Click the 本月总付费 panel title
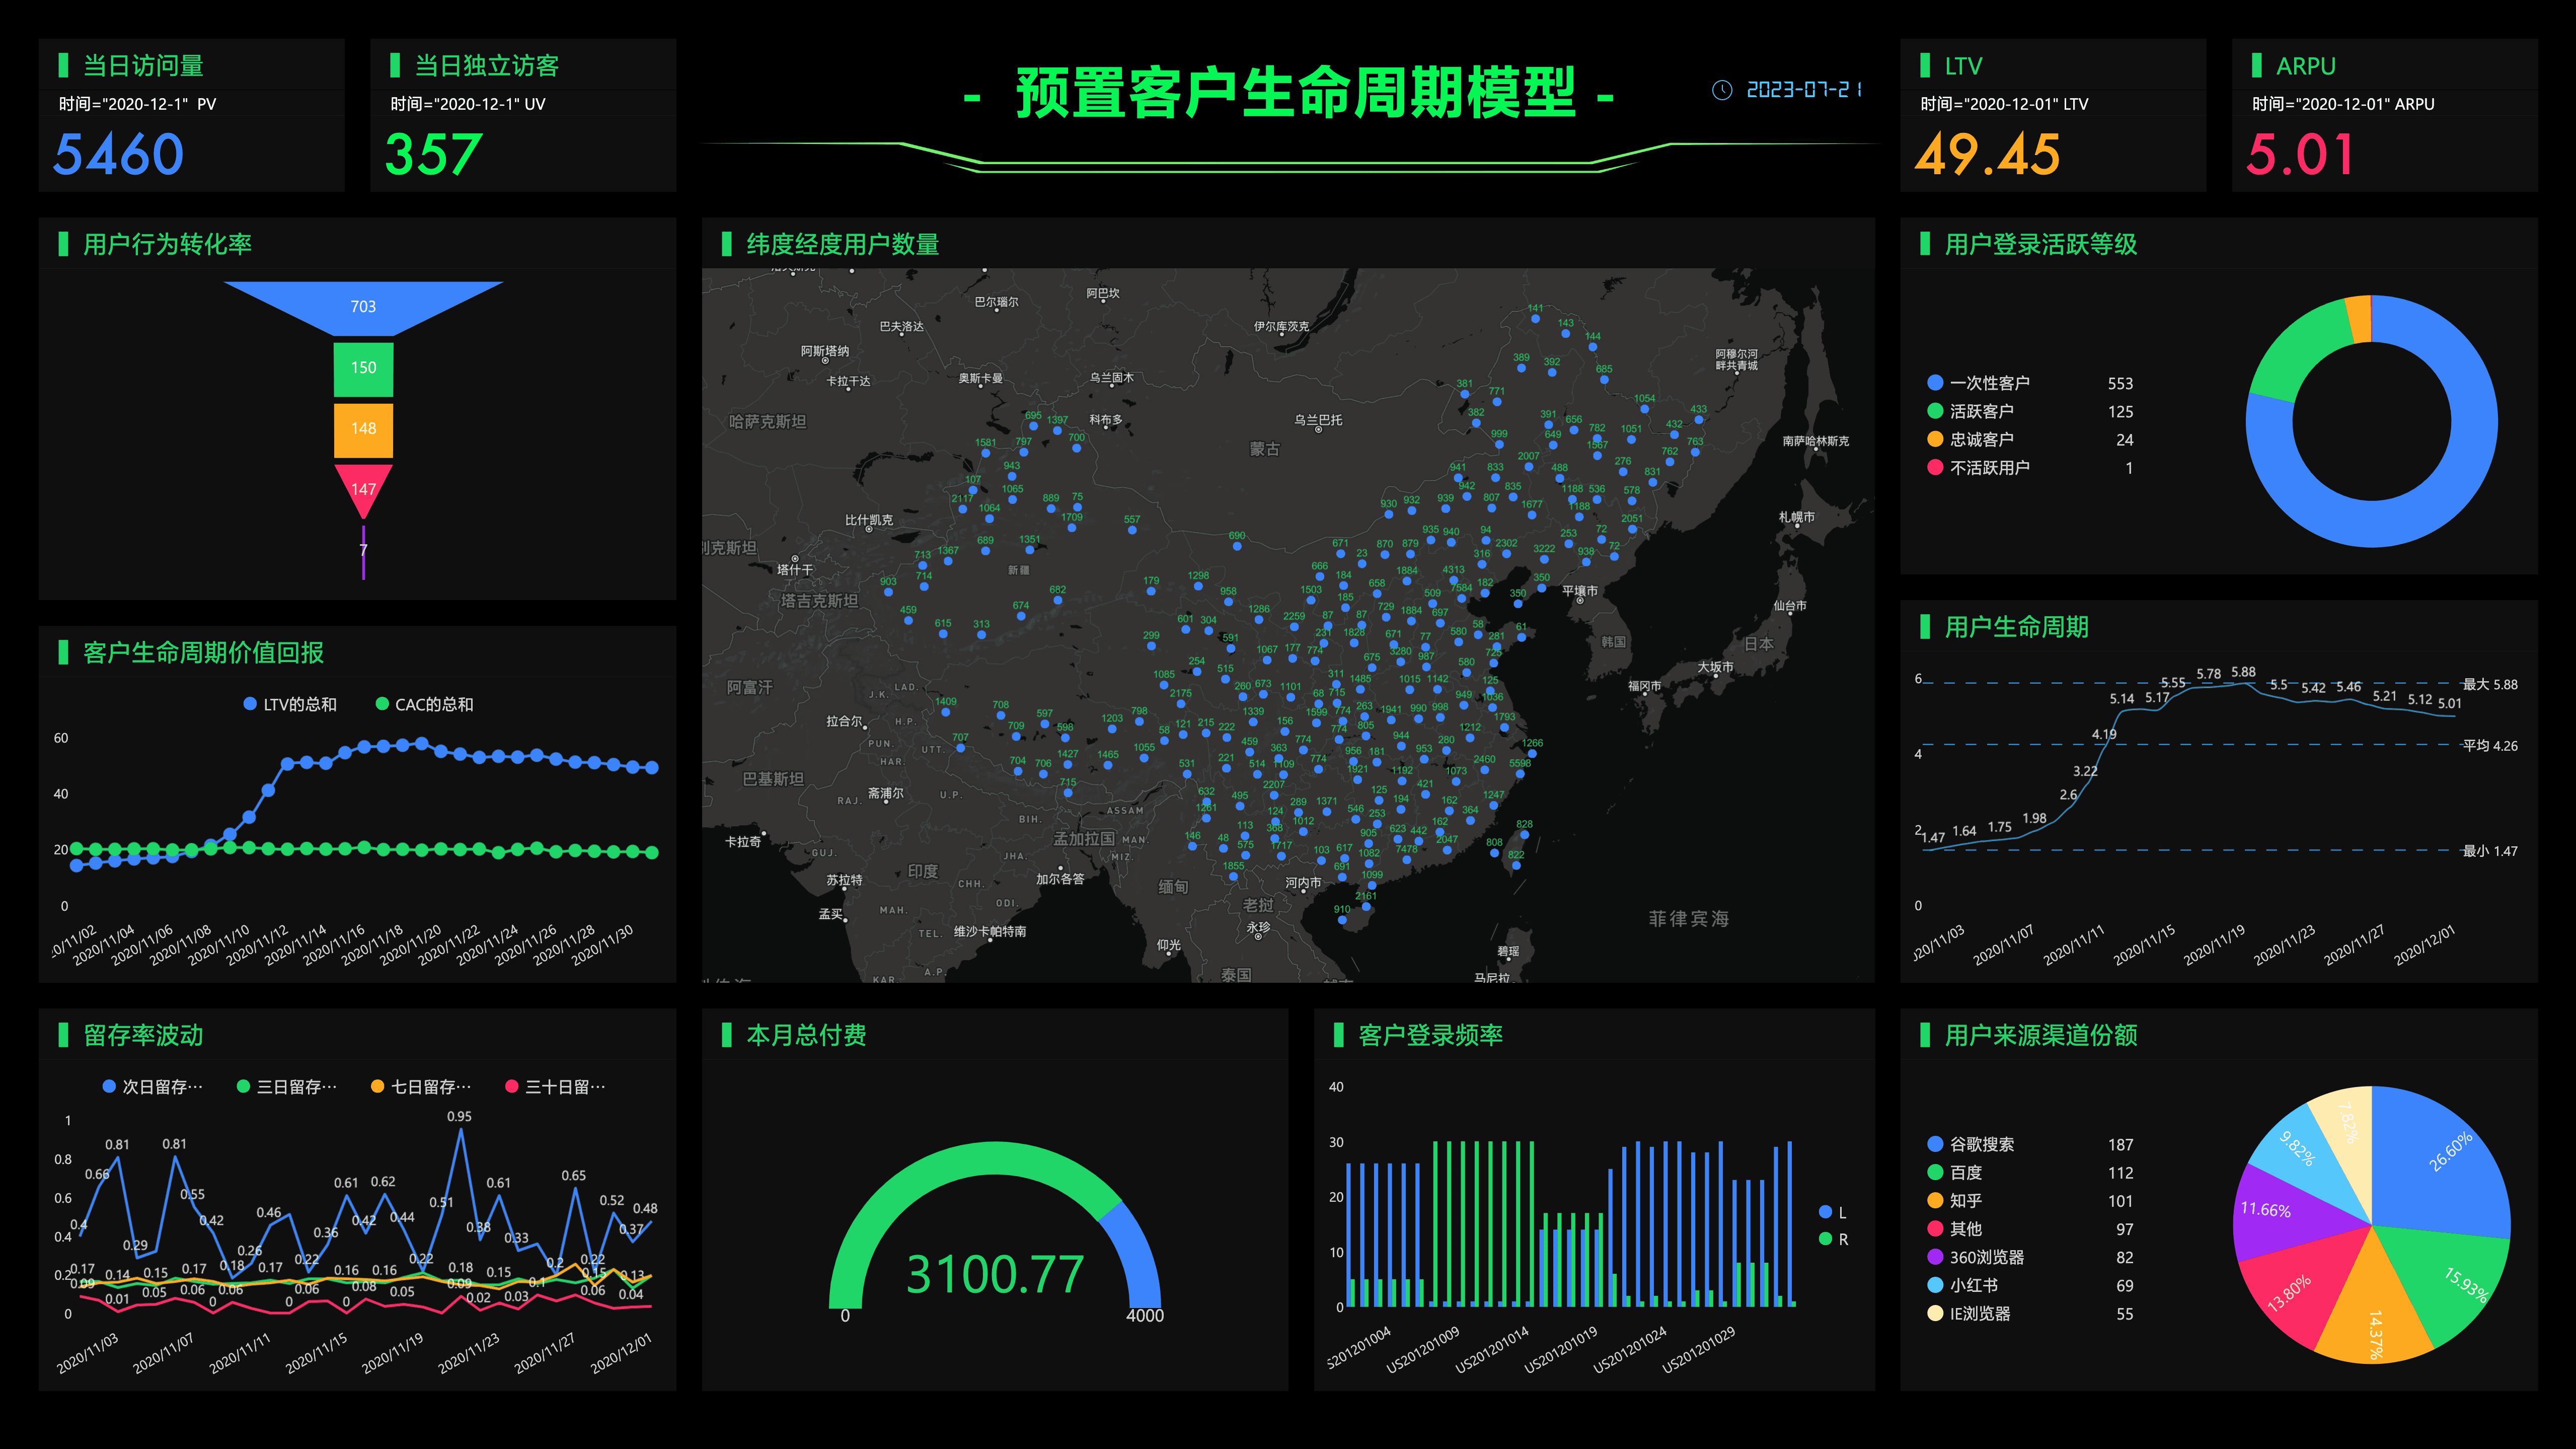Screen dimensions: 2576x1449 coord(806,1035)
